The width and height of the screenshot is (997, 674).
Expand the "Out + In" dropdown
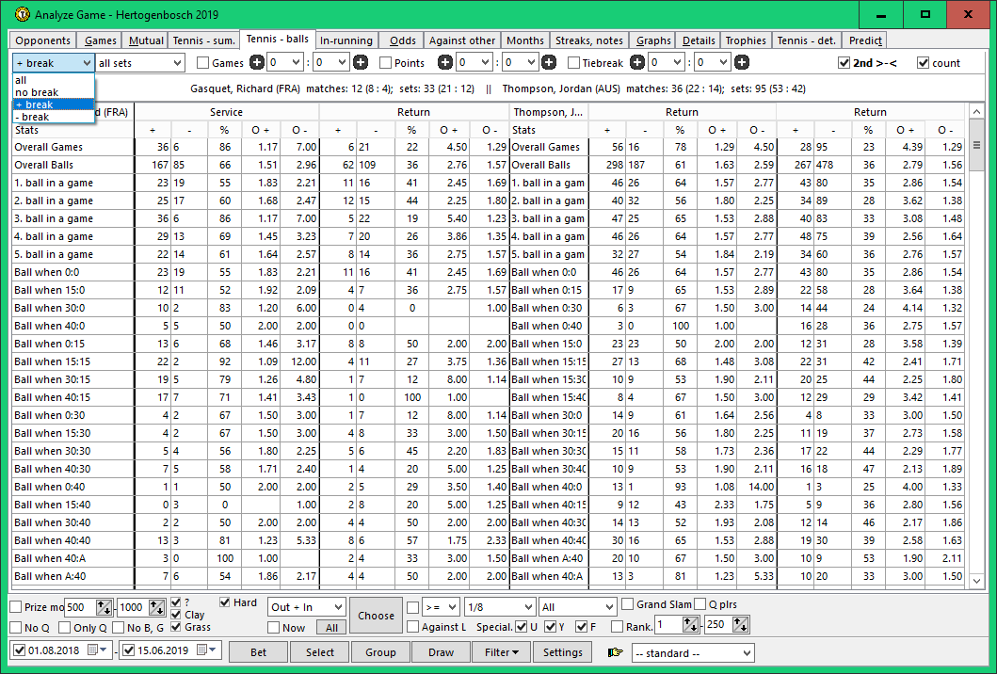pyautogui.click(x=307, y=607)
